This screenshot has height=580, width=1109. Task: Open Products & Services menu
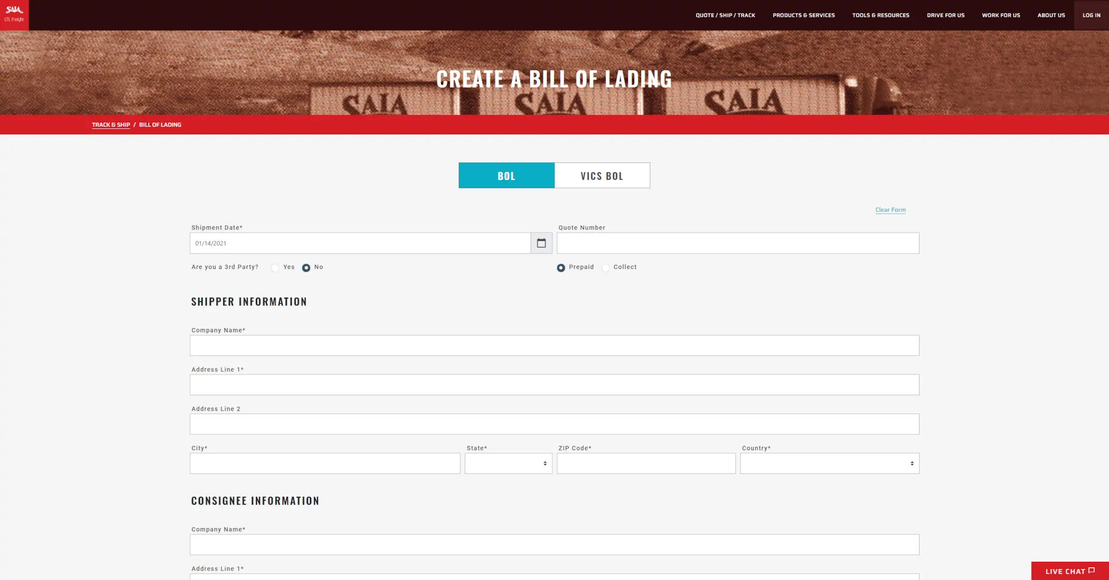804,15
